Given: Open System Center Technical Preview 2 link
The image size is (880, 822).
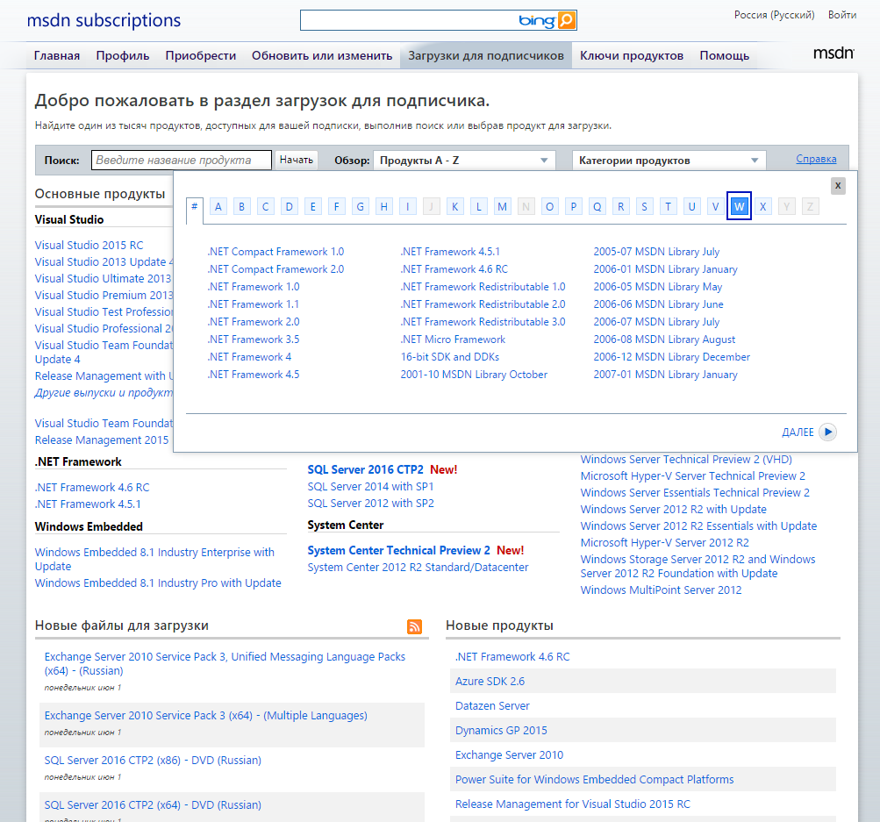Looking at the screenshot, I should [398, 550].
